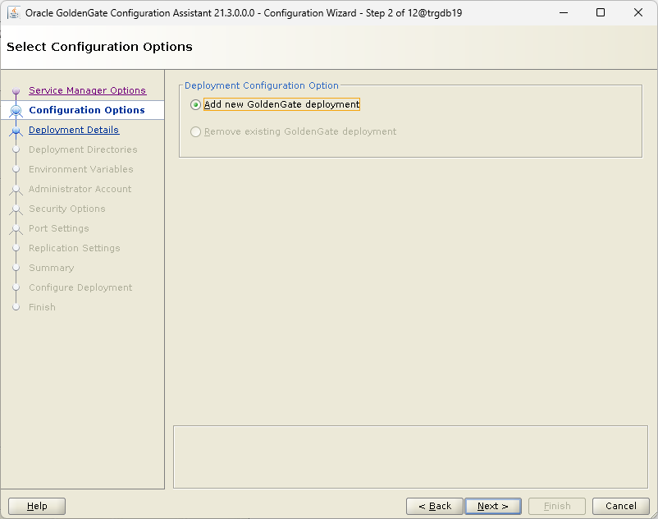658x519 pixels.
Task: Click the Deployment Directories step label
Action: [x=83, y=149]
